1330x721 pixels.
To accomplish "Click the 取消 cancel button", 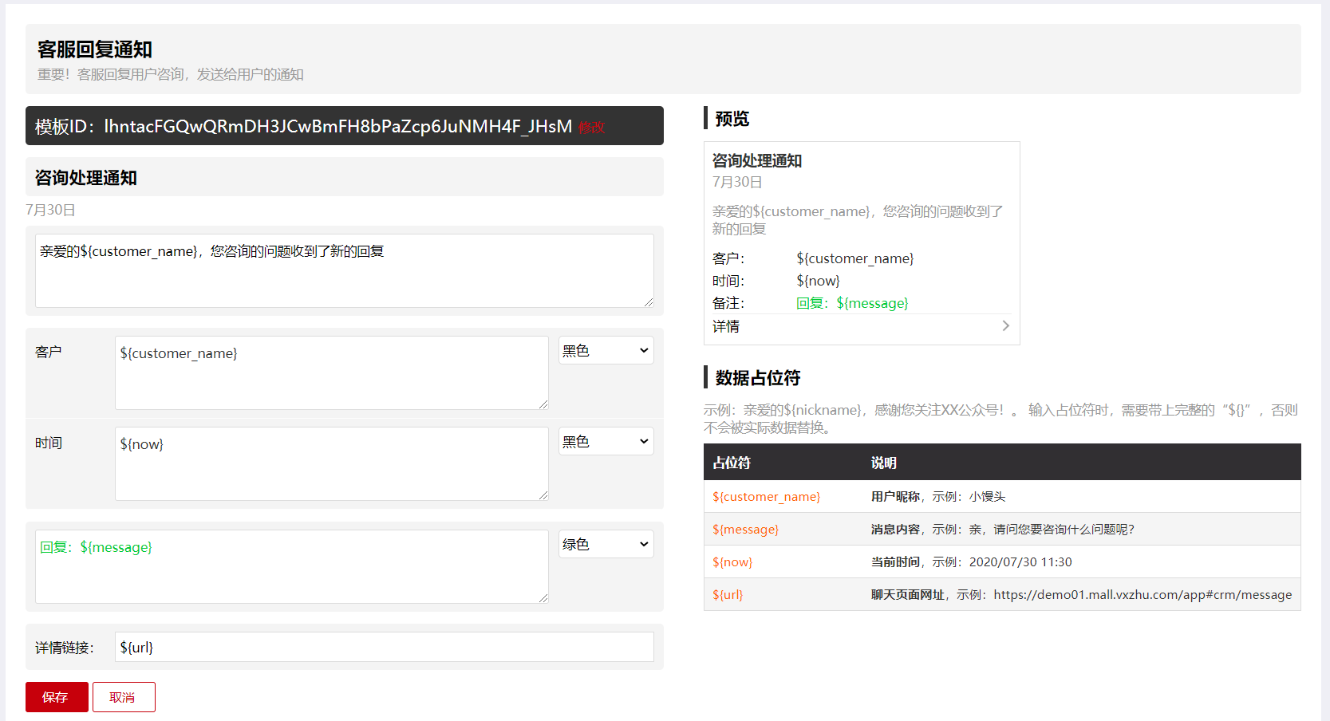I will tap(124, 697).
